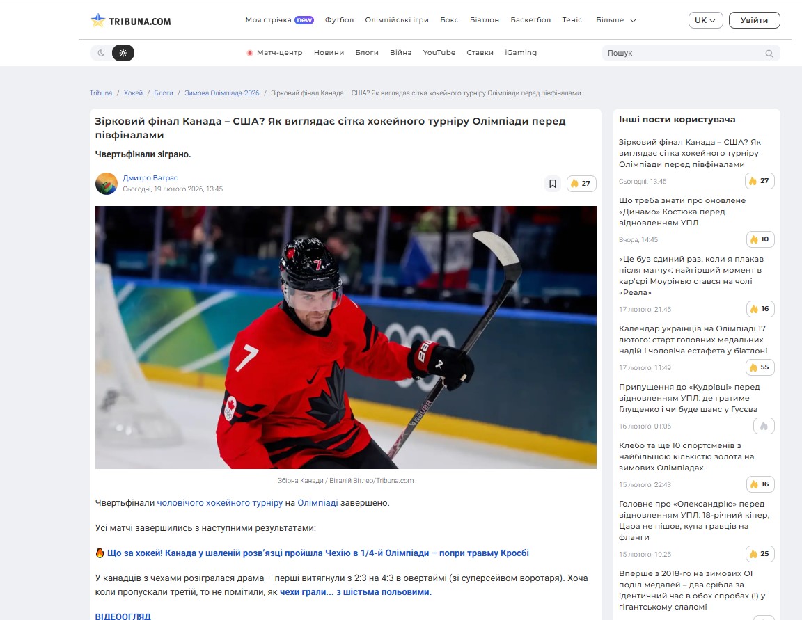Open the YouTube link
This screenshot has height=620, width=802.
pos(439,53)
